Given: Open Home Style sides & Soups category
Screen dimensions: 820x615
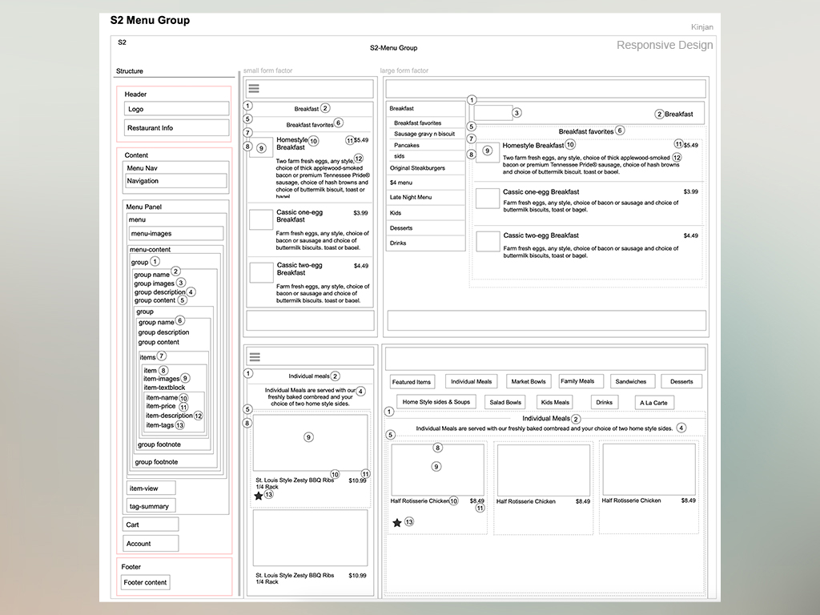Looking at the screenshot, I should pyautogui.click(x=436, y=402).
